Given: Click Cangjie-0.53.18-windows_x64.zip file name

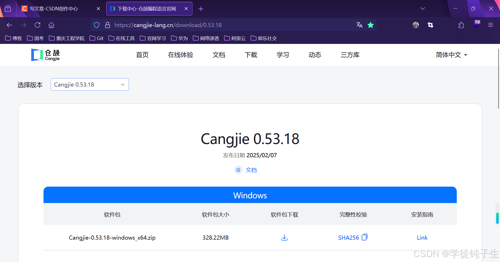Looking at the screenshot, I should pyautogui.click(x=112, y=238).
